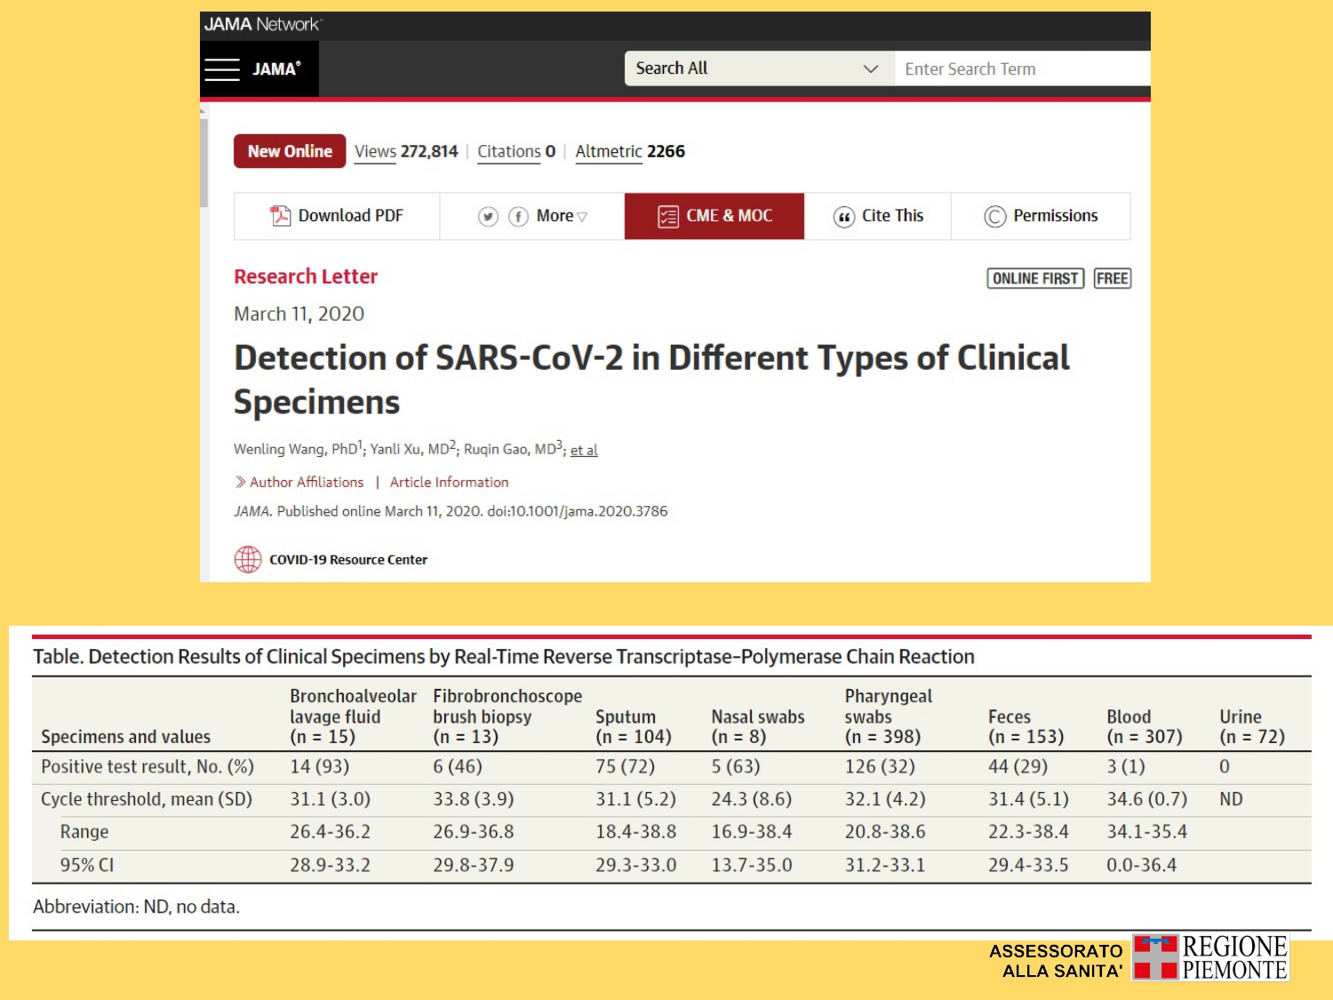1333x1000 pixels.
Task: Click the CME & MOC checklist icon
Action: point(667,216)
